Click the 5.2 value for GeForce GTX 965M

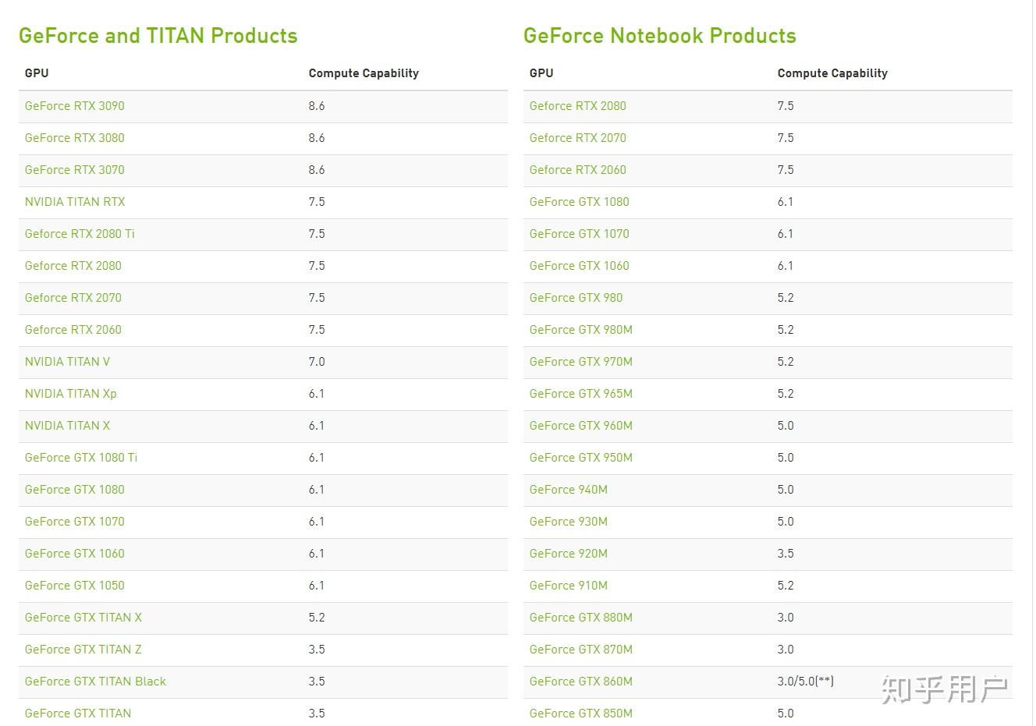[786, 394]
